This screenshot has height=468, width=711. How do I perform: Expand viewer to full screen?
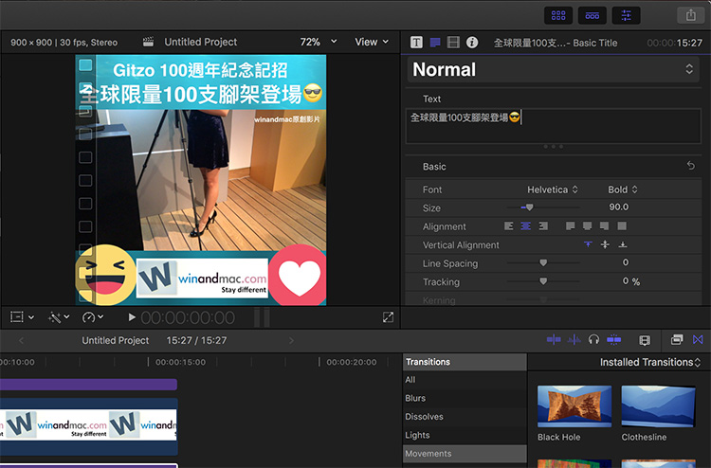pos(388,317)
